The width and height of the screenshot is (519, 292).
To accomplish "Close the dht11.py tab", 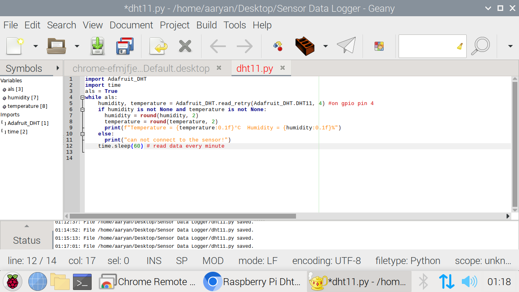I will 283,68.
